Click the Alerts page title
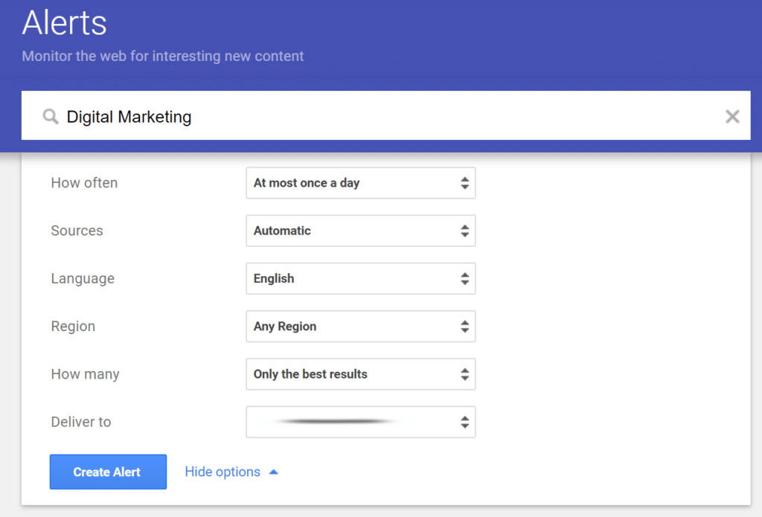 64,22
